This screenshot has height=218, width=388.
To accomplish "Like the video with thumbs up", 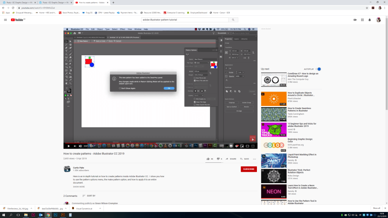I will click(208, 159).
